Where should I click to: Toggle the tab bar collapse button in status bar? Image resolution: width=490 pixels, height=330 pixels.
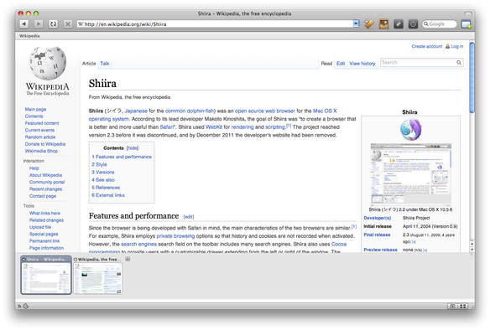point(452,307)
